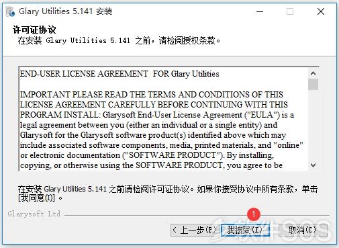Click the line starting with legal agreement between

coord(148,125)
